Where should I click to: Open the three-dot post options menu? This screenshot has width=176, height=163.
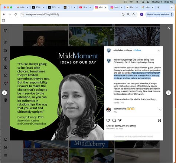159,50
